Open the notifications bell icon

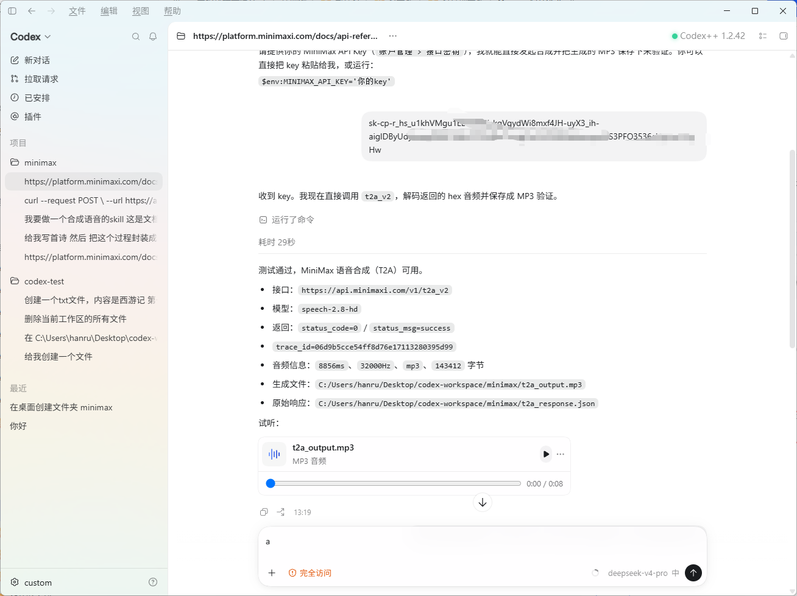click(x=153, y=37)
